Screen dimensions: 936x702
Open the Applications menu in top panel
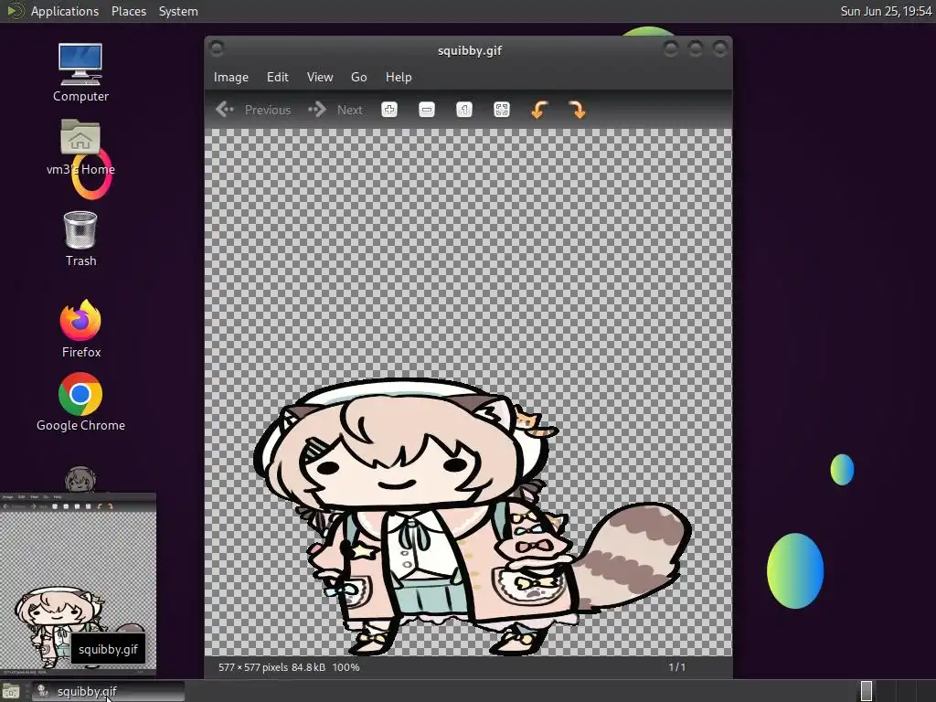pyautogui.click(x=65, y=11)
